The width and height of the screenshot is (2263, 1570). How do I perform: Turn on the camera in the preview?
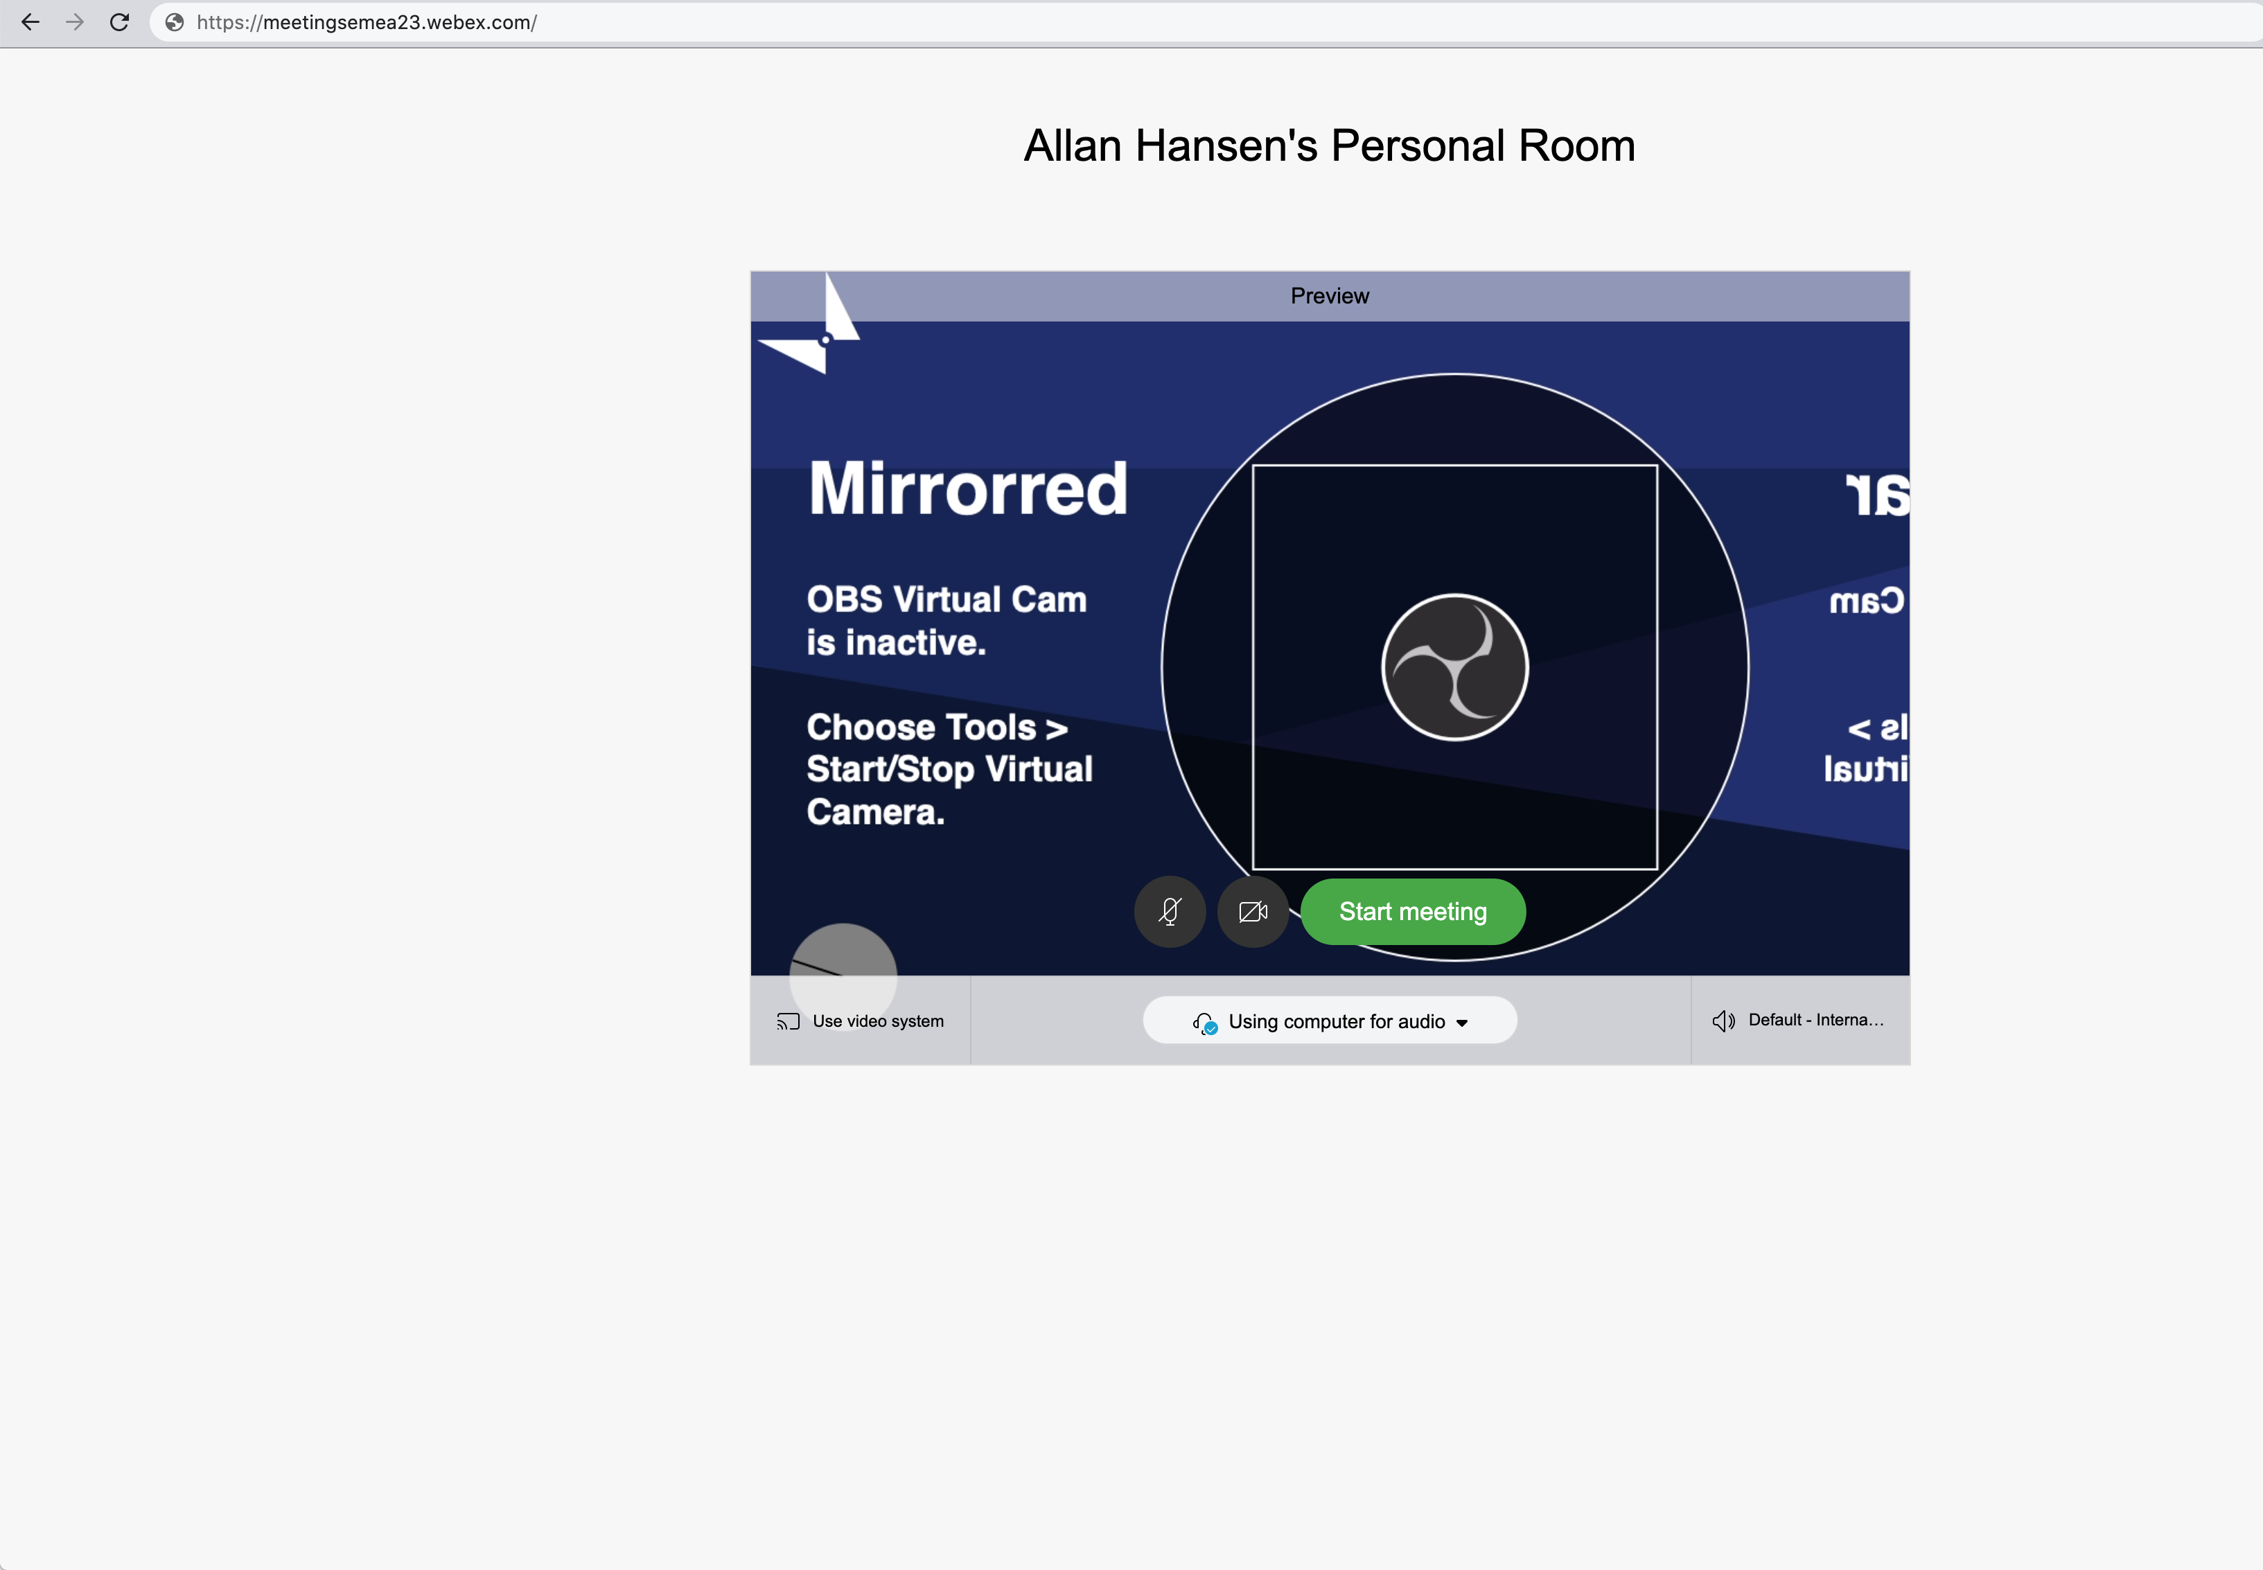pos(1253,912)
